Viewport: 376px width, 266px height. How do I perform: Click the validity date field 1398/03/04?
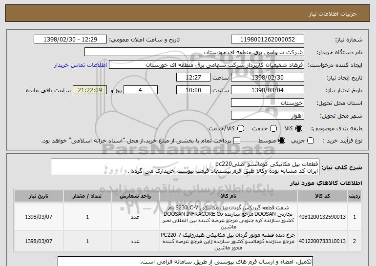click(268, 90)
